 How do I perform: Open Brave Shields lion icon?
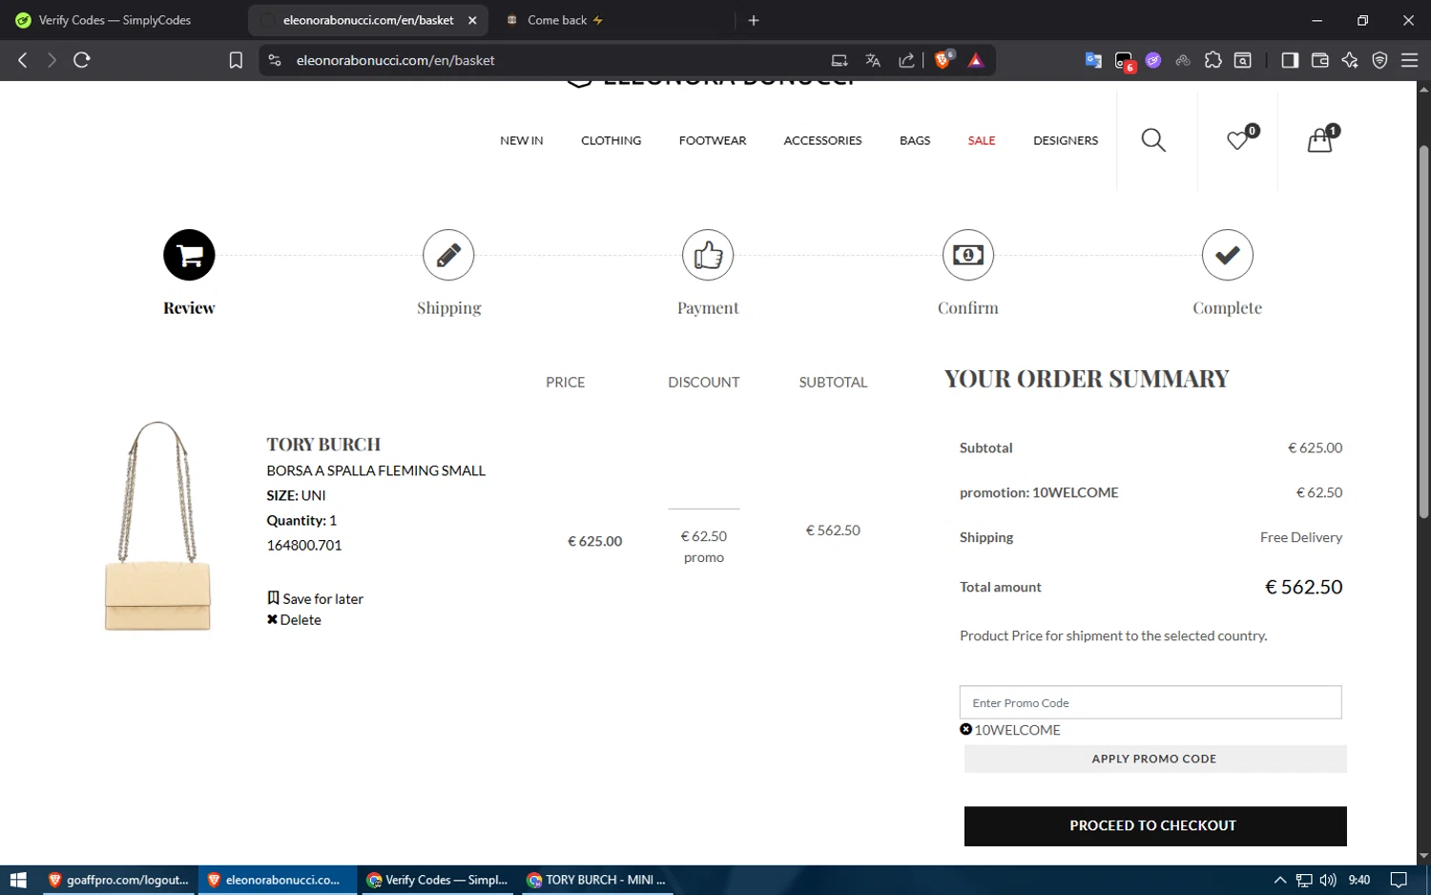point(944,60)
